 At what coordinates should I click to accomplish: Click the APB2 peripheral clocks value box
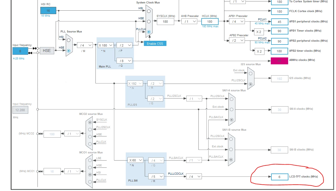[x=280, y=41]
